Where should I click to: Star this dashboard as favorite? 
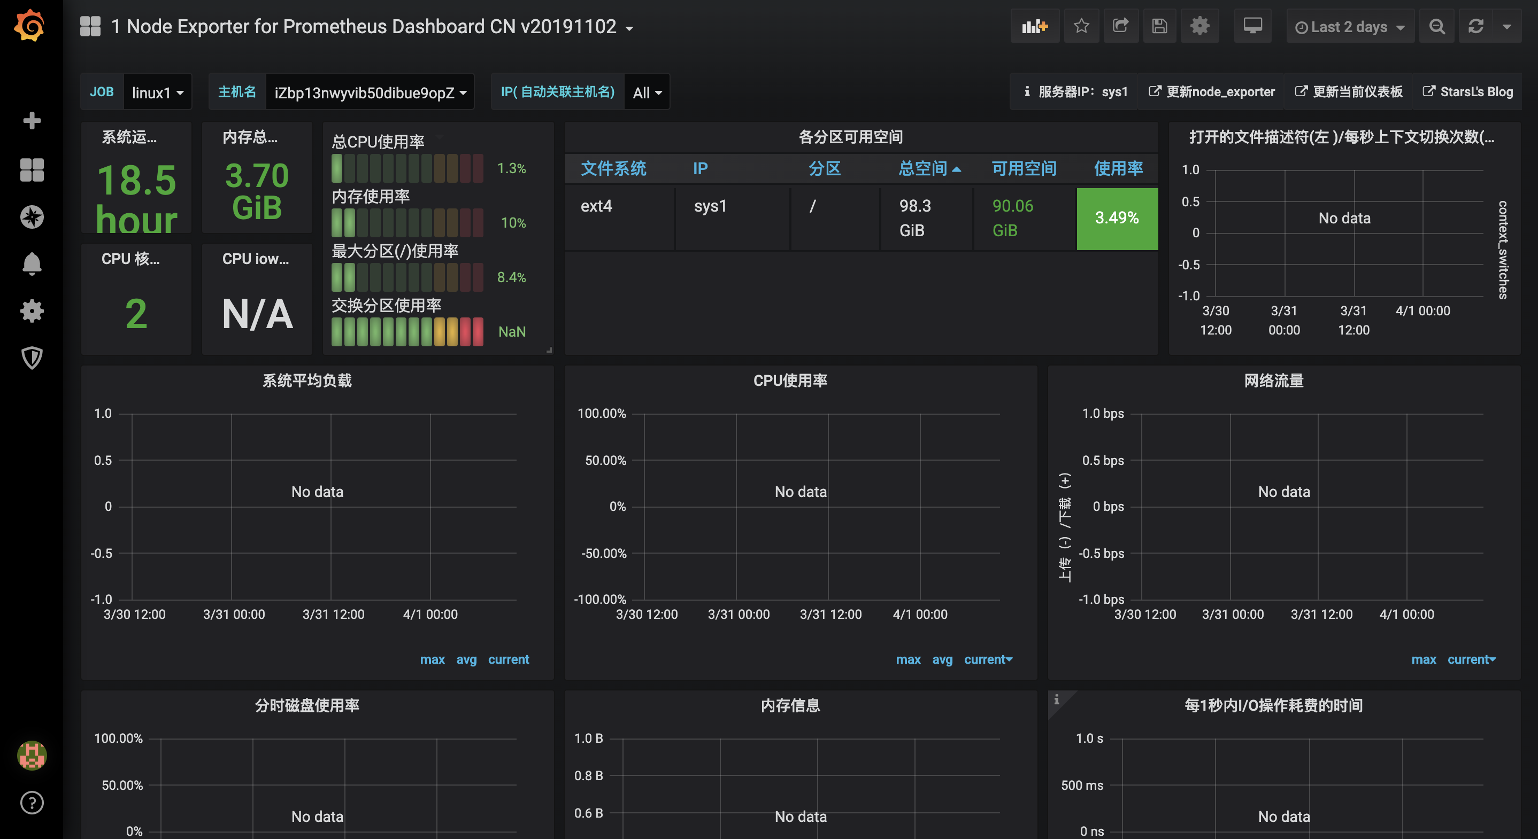click(x=1081, y=26)
